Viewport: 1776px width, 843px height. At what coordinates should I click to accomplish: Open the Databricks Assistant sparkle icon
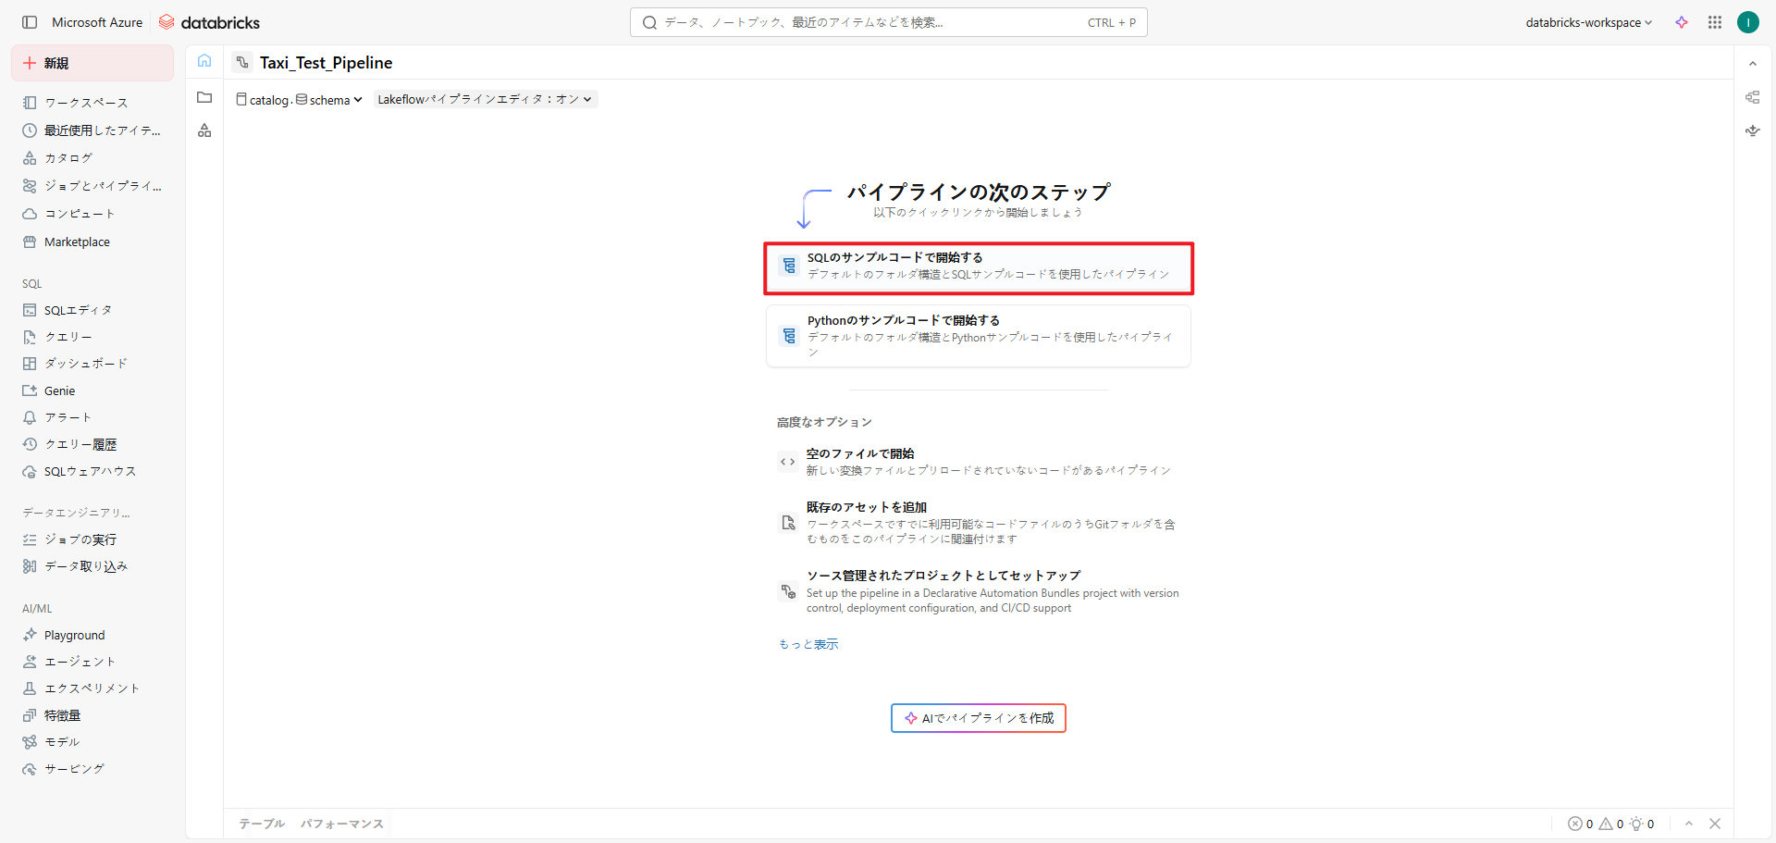coord(1681,22)
